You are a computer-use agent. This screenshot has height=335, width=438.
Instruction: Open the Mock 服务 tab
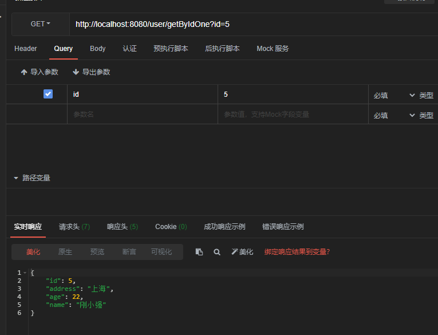tap(273, 49)
